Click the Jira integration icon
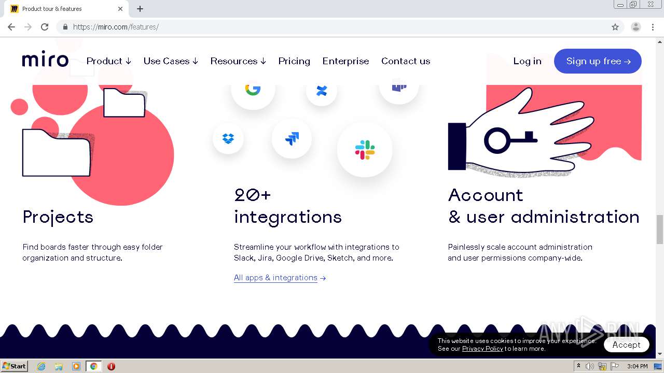 [292, 138]
